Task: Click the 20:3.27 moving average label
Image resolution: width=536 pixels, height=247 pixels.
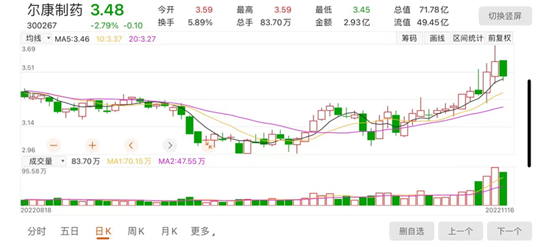Action: click(x=142, y=39)
